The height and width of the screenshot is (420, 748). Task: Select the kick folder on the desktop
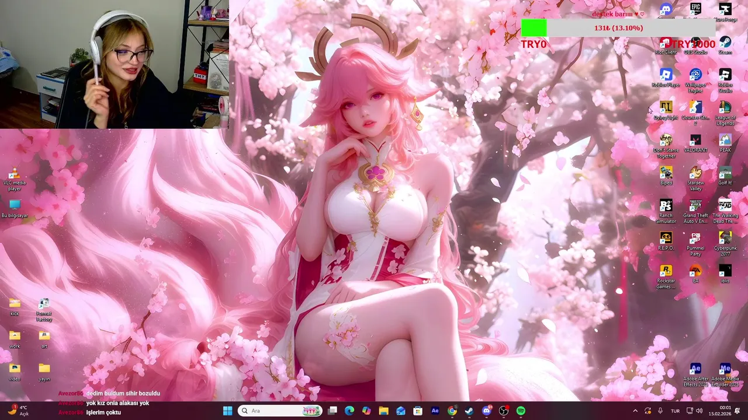pyautogui.click(x=15, y=307)
